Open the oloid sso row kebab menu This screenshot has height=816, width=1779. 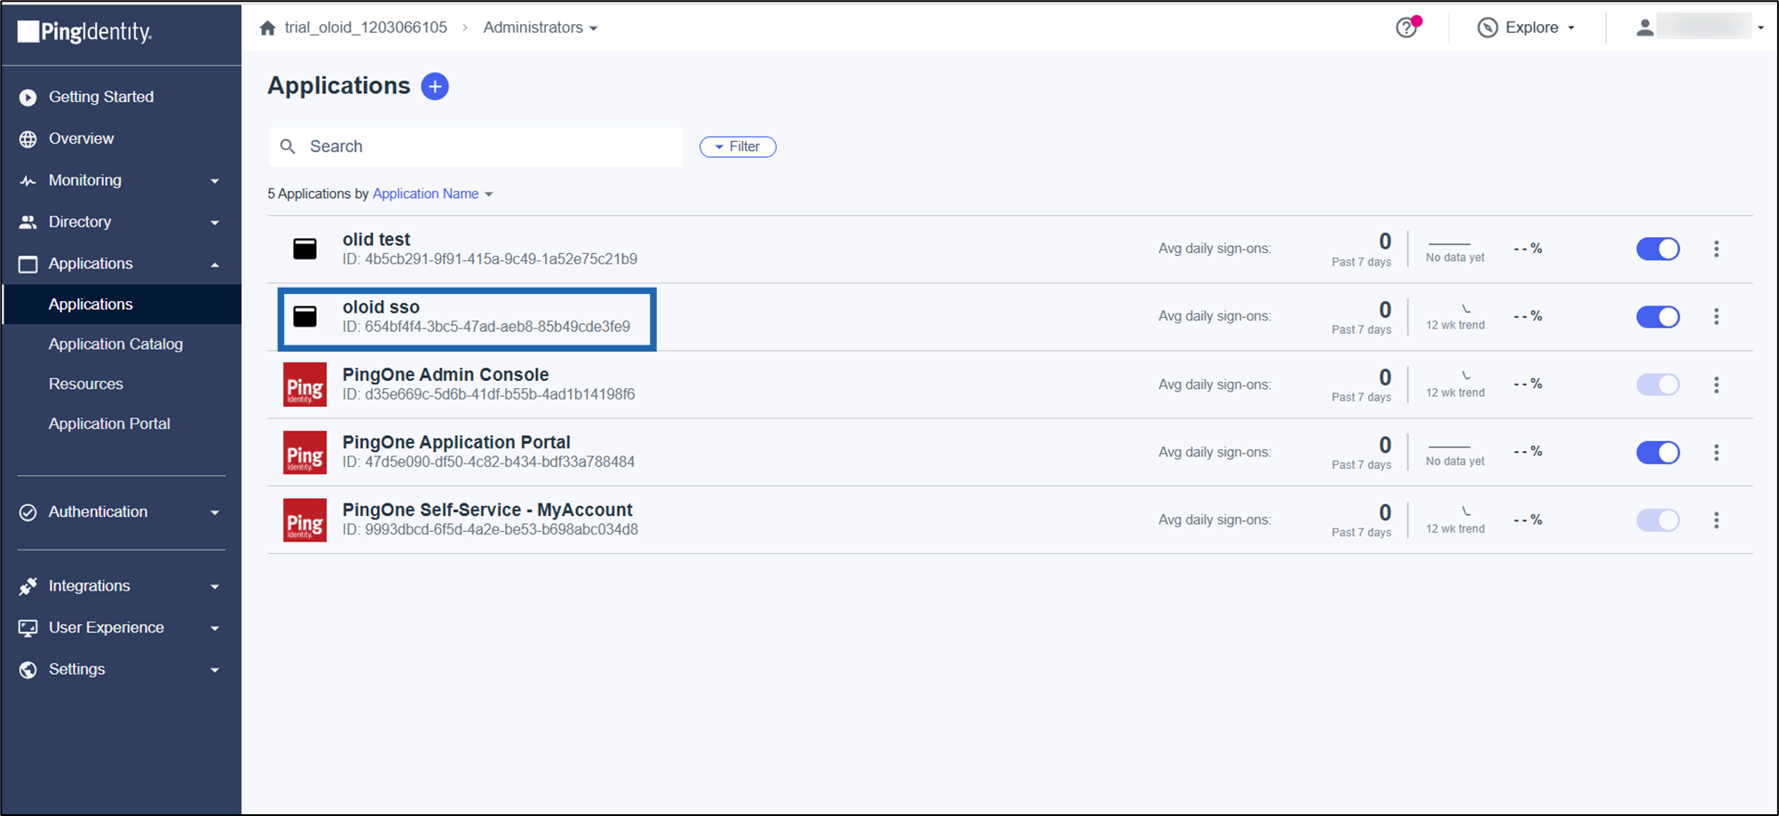pyautogui.click(x=1716, y=316)
